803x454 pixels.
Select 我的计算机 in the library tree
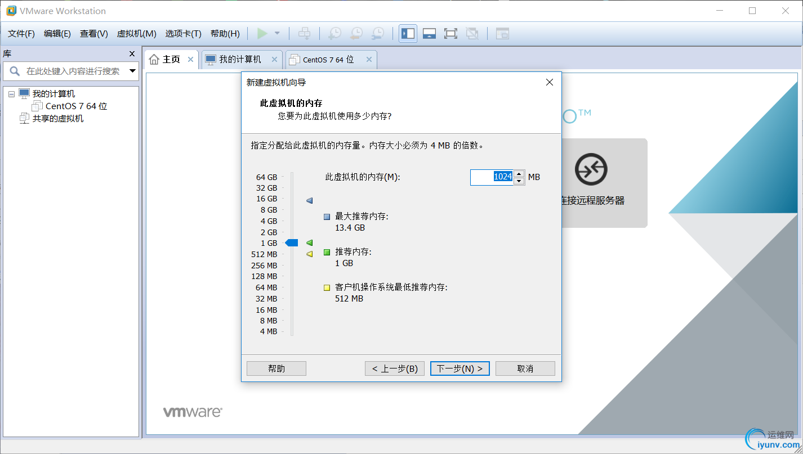pos(53,94)
